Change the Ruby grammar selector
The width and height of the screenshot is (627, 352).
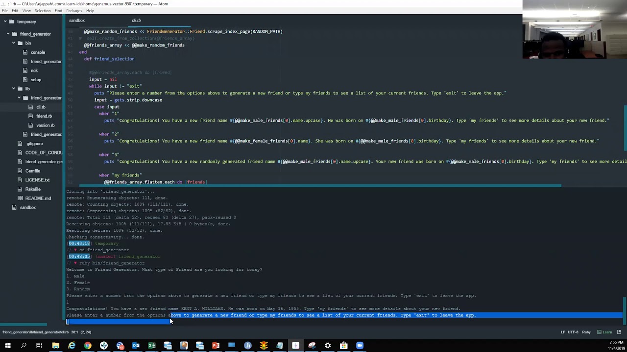(586, 332)
